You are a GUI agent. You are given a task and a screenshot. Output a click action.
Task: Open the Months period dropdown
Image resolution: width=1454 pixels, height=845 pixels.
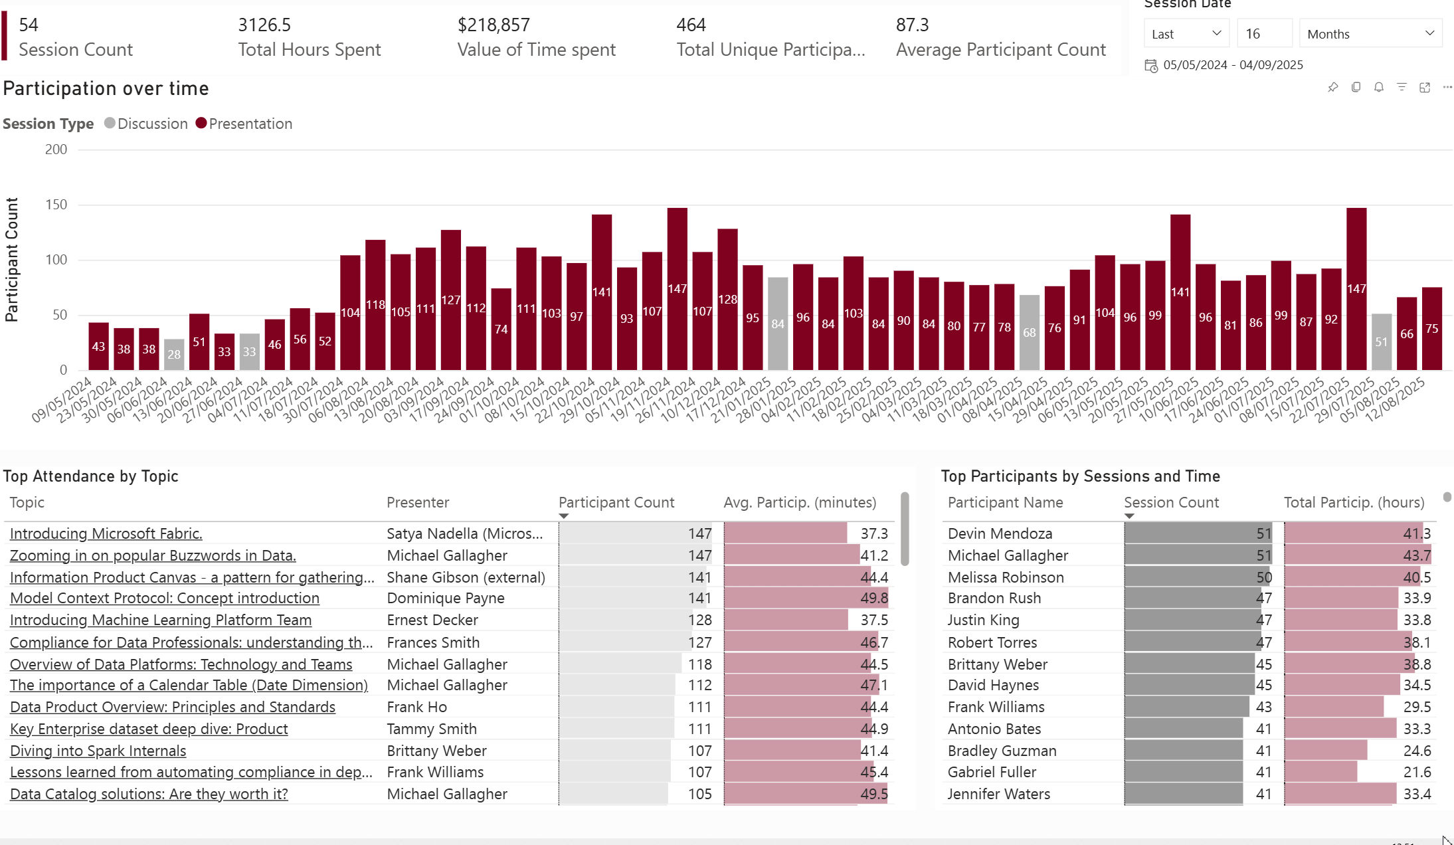(x=1370, y=34)
